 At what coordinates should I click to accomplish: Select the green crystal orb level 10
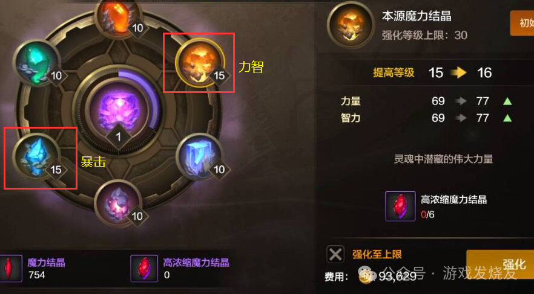37,62
